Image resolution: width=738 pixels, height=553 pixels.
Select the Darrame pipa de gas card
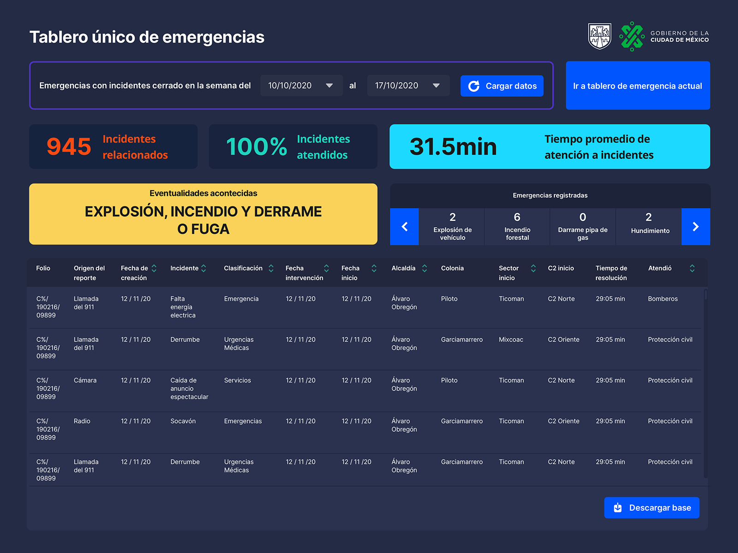pyautogui.click(x=583, y=226)
